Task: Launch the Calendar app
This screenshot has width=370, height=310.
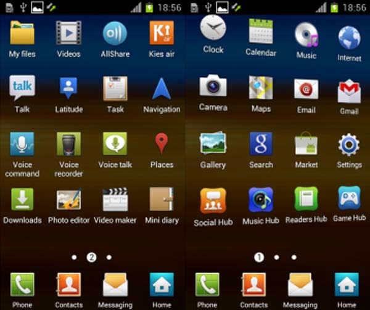Action: pyautogui.click(x=261, y=31)
